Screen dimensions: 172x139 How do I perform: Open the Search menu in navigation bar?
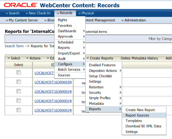pos(12,13)
